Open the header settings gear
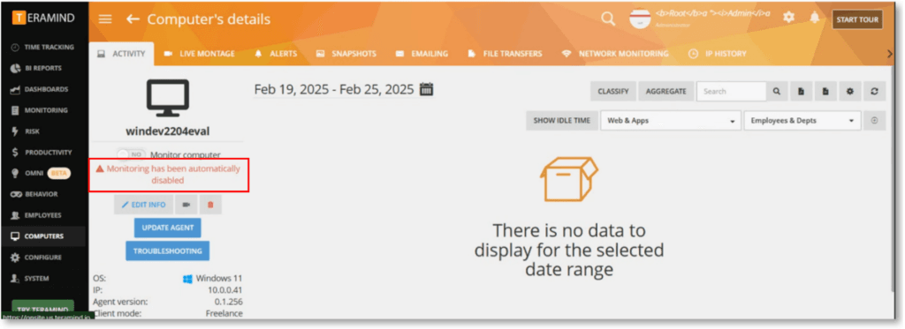 click(788, 18)
